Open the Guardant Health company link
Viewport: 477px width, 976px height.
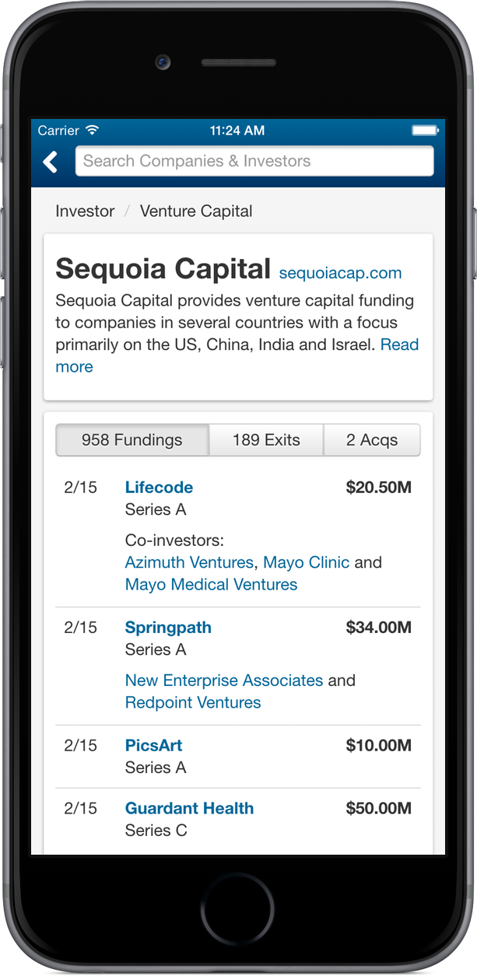189,808
